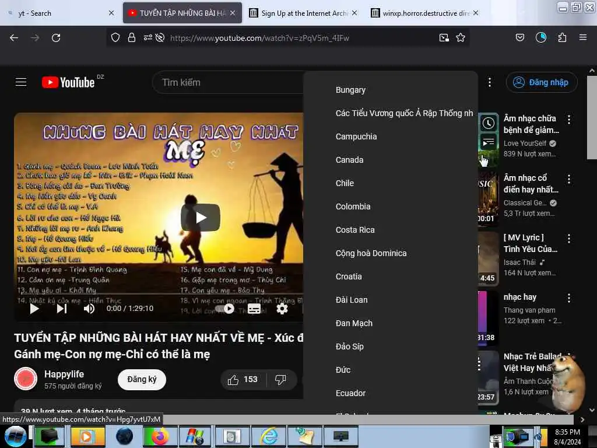This screenshot has width=597, height=448.
Task: Dislike the video with thumbs down
Action: coord(280,379)
